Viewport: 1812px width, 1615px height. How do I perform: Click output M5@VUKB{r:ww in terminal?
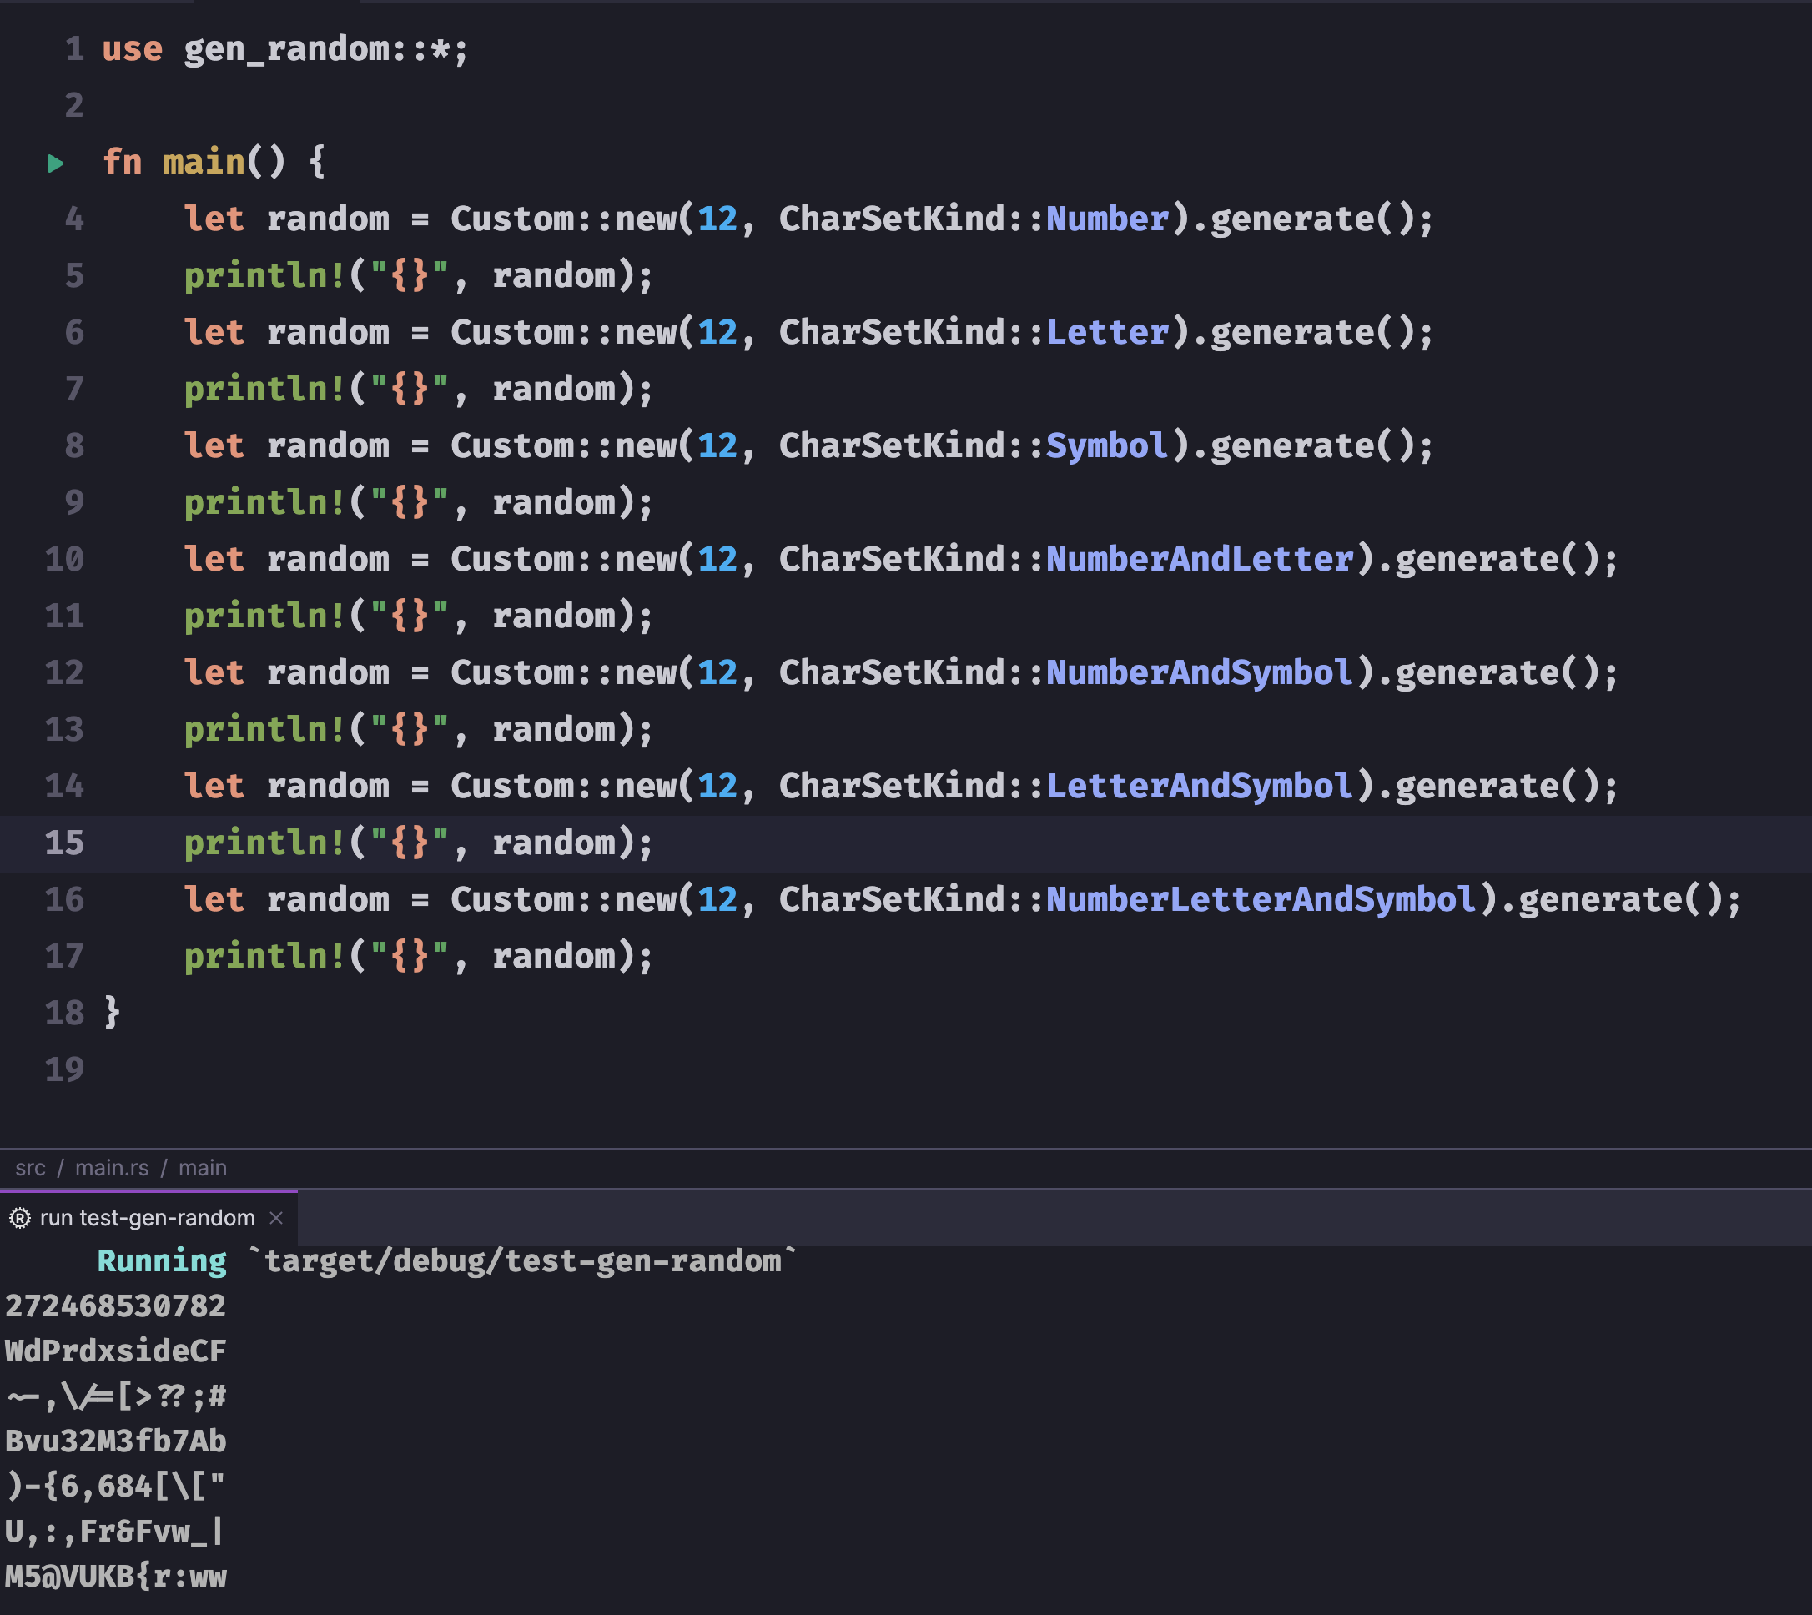(x=115, y=1577)
